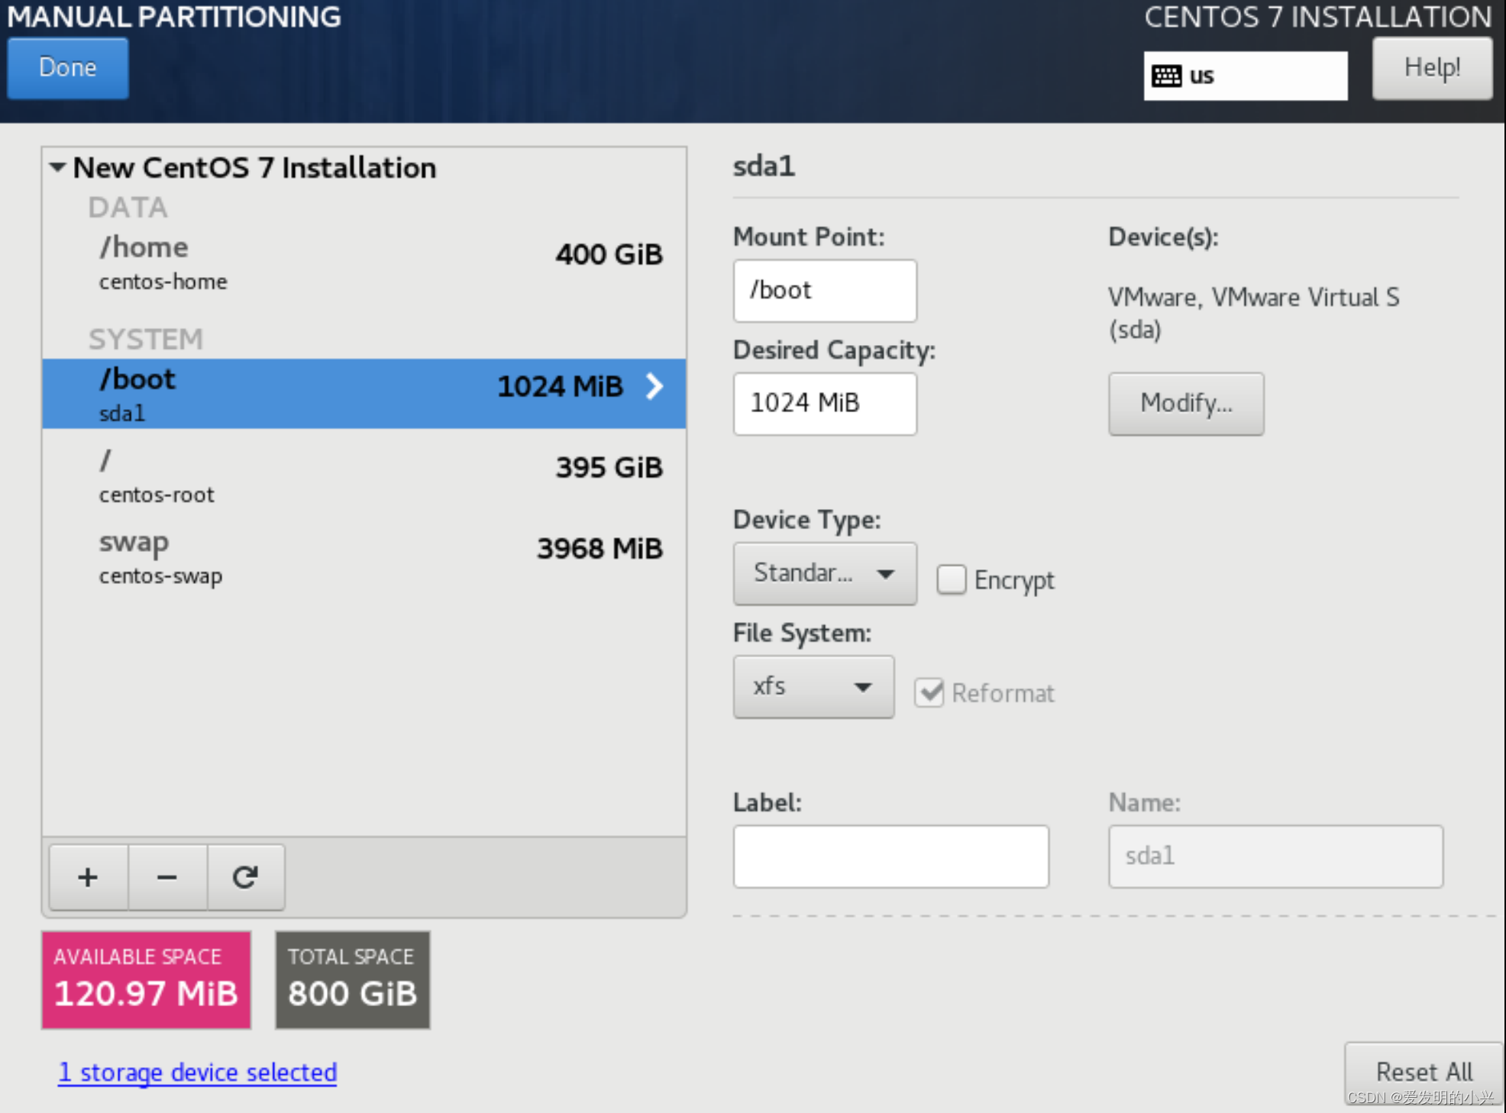1506x1113 pixels.
Task: Select the /home centos-home partition
Action: click(x=364, y=263)
